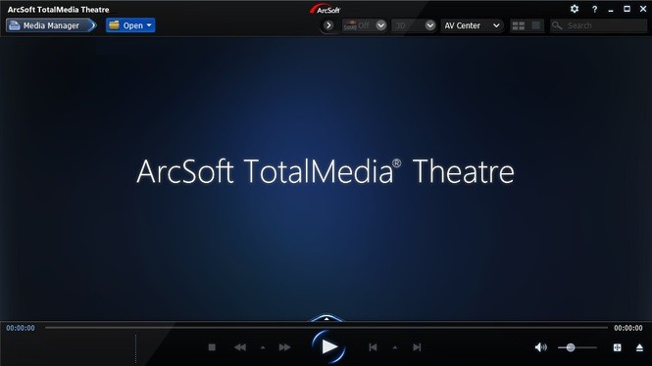Open the AV Center dropdown
Viewport: 652px width, 366px height.
tap(472, 25)
